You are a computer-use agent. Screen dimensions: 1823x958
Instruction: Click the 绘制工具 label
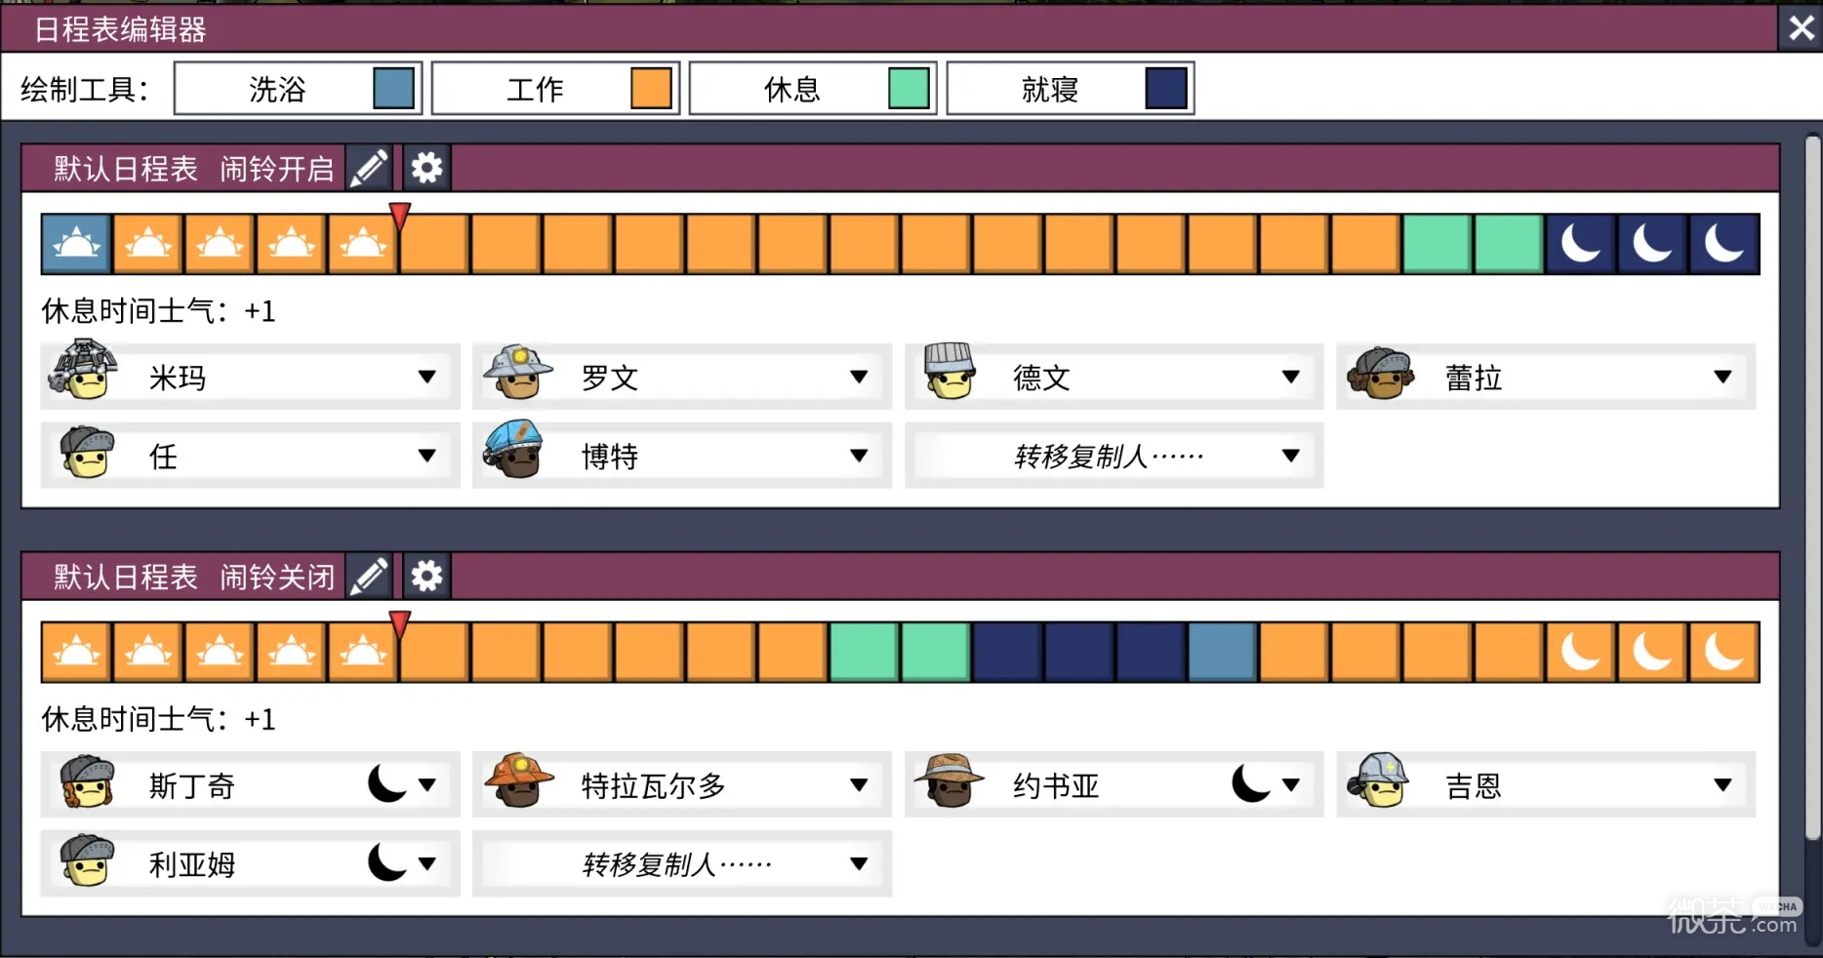85,90
